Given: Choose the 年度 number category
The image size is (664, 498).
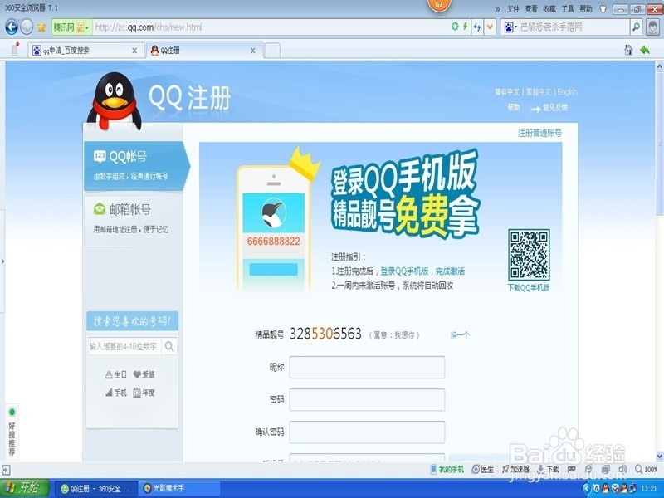Looking at the screenshot, I should click(x=144, y=393).
